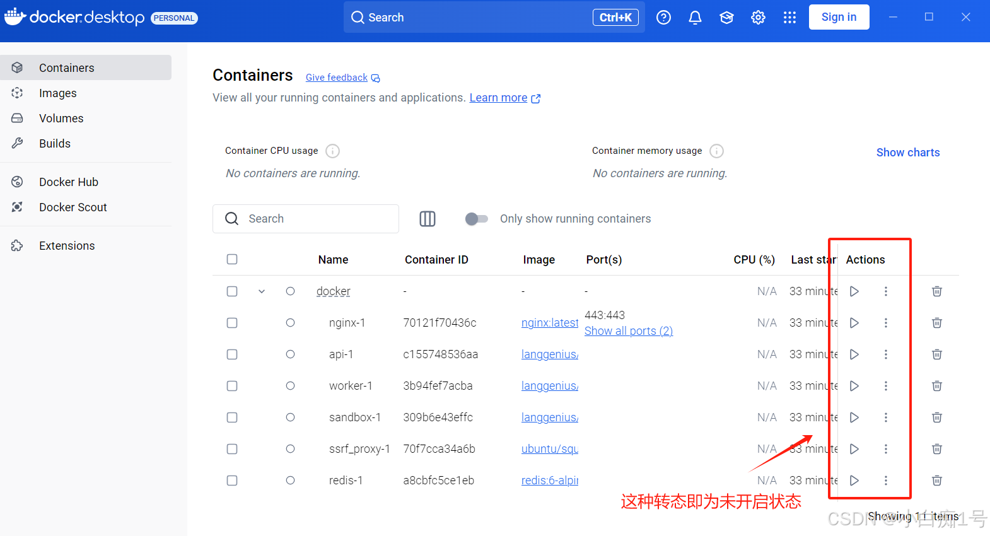
Task: Open the ubuntu/squid image link
Action: click(x=550, y=449)
